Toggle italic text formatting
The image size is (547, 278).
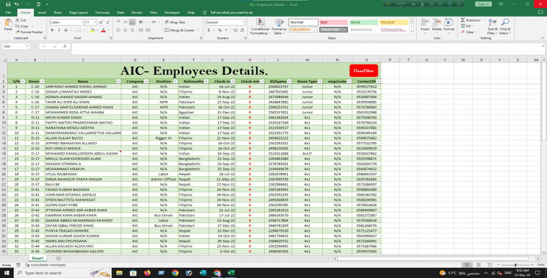pos(58,30)
